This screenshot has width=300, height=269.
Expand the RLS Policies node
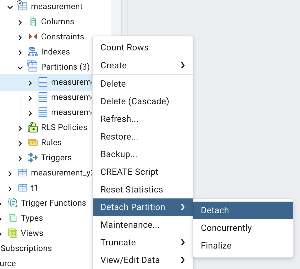(20, 128)
